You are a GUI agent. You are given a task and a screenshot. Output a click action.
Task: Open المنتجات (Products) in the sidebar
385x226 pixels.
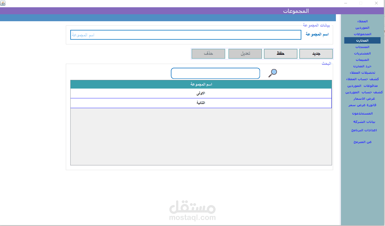[x=362, y=47]
